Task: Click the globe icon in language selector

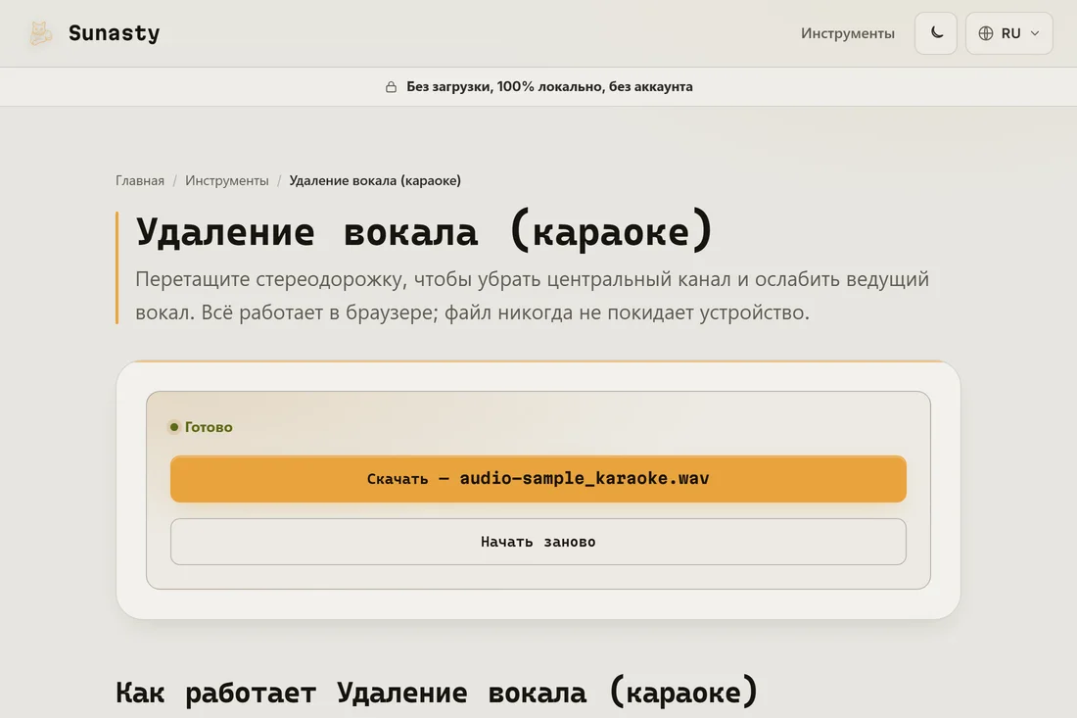Action: coord(986,33)
